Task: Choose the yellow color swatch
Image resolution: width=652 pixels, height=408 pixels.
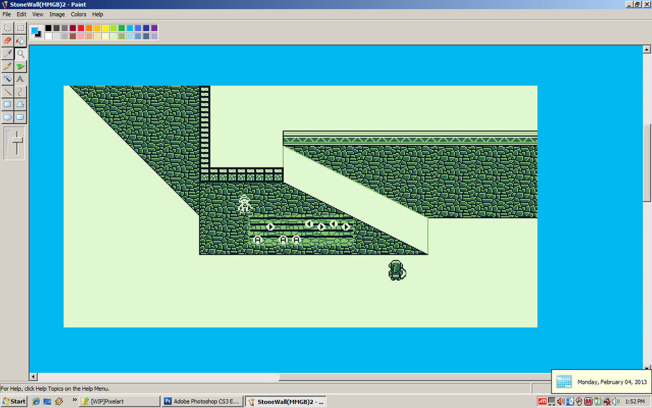Action: [105, 28]
